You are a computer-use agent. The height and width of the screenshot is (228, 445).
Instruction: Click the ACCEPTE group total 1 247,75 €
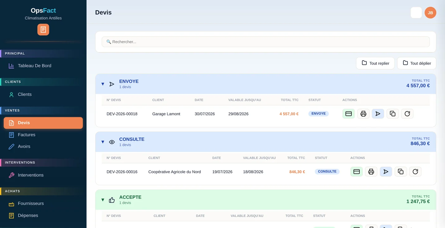[x=418, y=202]
